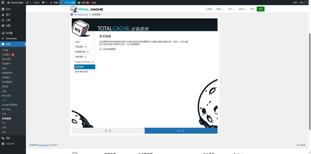Click the page vertical scrollbar
Screen dimensions: 311x154
click(310, 82)
